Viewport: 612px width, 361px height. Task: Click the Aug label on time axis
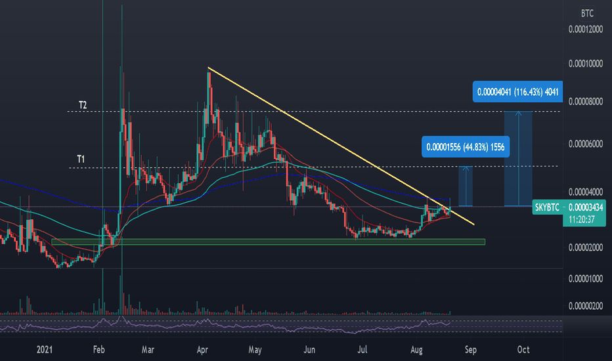416,350
